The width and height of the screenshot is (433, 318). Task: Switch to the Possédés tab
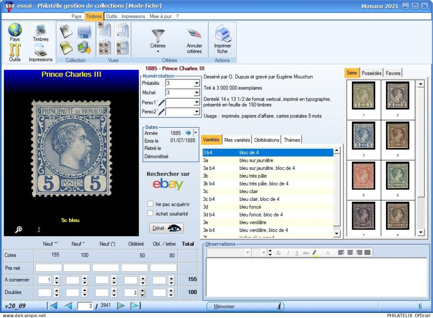click(x=371, y=73)
